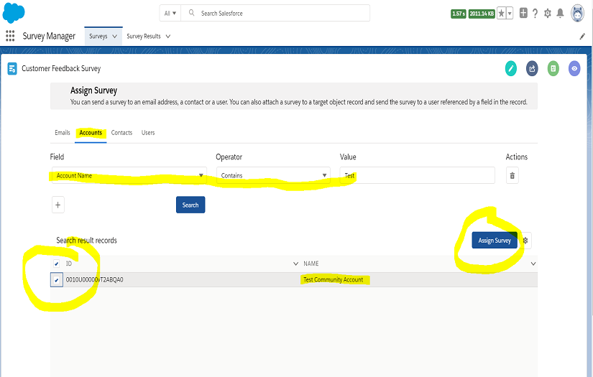Add a filter row with plus button

point(58,205)
